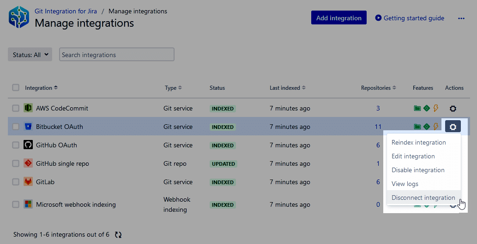Click the Bitbucket OAuth bucket icon
The width and height of the screenshot is (477, 244).
point(28,127)
